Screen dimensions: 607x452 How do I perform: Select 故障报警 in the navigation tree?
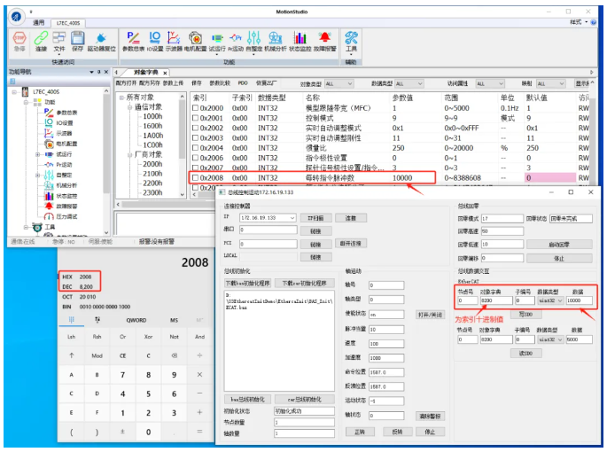66,207
